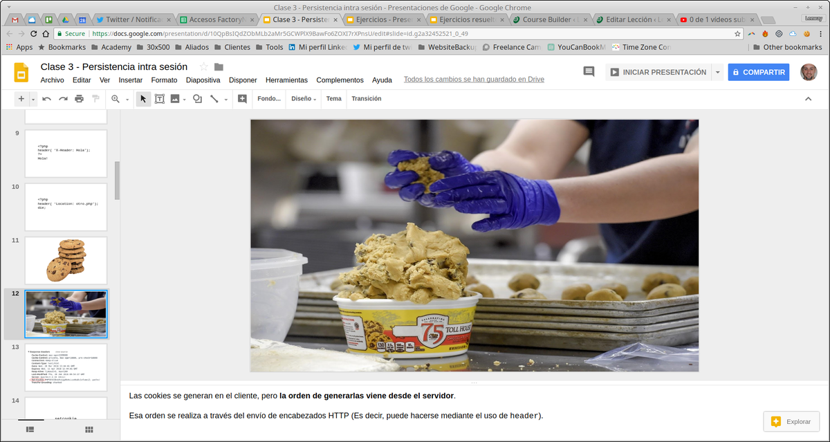
Task: Open the Academy bookmarks folder
Action: [110, 47]
